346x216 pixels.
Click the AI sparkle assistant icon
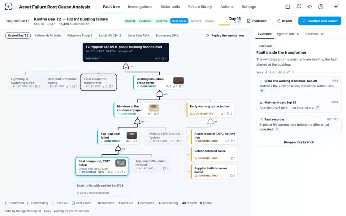point(336,7)
